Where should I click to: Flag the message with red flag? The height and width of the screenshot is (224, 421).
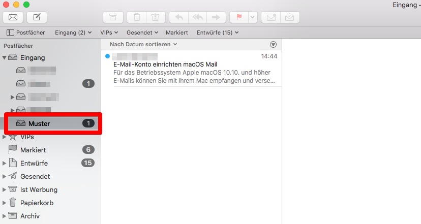click(239, 17)
